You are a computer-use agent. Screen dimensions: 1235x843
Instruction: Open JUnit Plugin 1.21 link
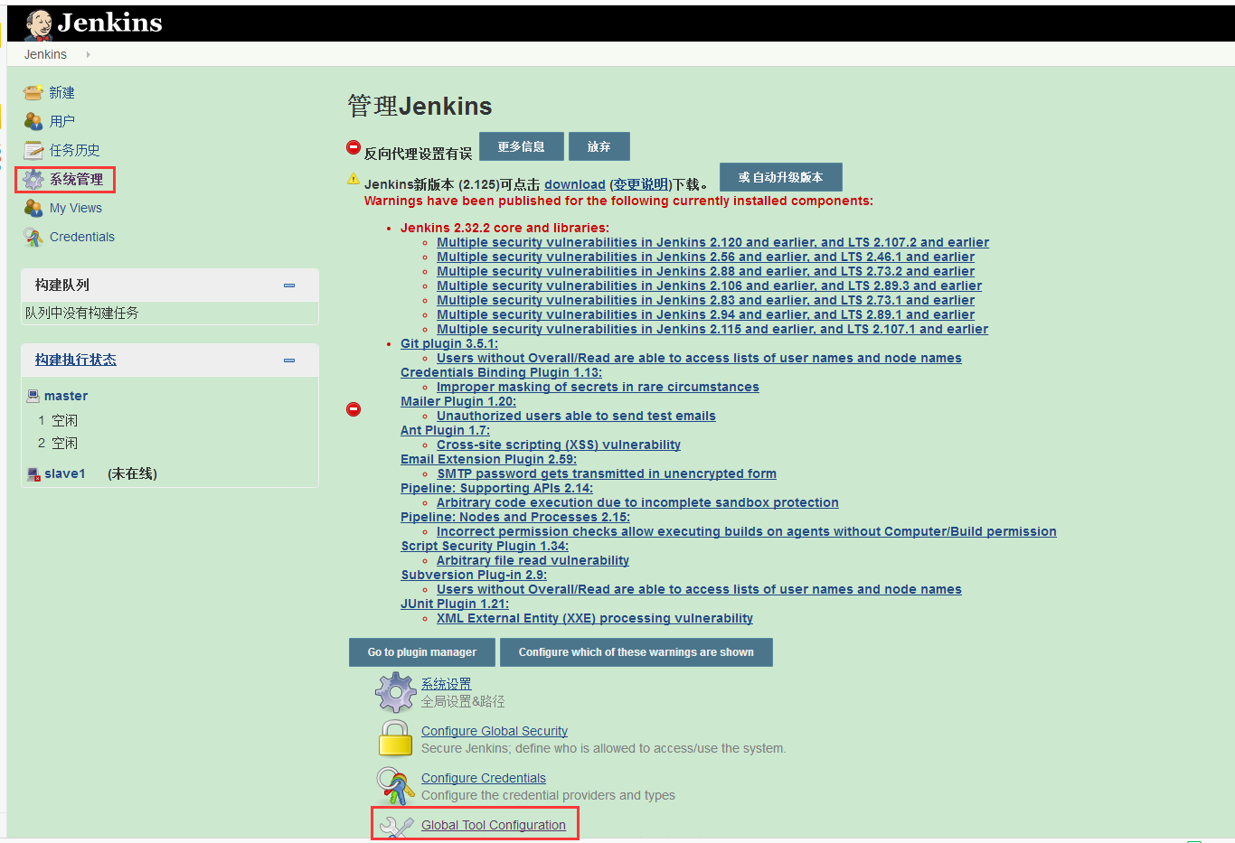pos(455,604)
